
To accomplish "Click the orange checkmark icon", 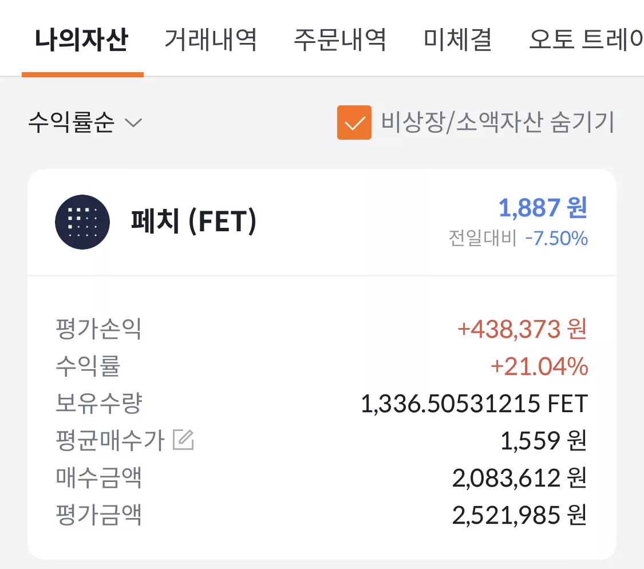I will 354,123.
